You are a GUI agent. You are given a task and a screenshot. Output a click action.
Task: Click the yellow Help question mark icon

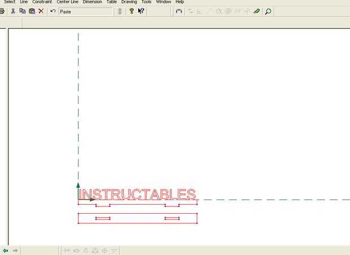(132, 11)
